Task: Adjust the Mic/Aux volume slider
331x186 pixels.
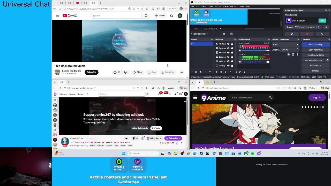Action: pos(256,62)
